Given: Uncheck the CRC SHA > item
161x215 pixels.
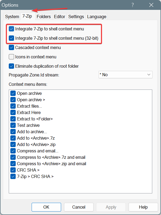Looking at the screenshot, I should point(13,170).
